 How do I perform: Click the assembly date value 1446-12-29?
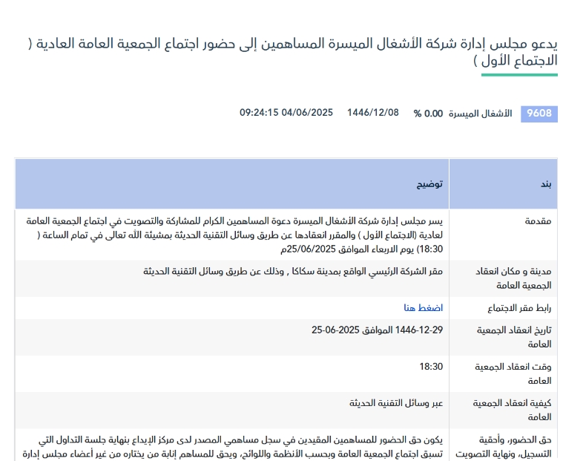(377, 330)
